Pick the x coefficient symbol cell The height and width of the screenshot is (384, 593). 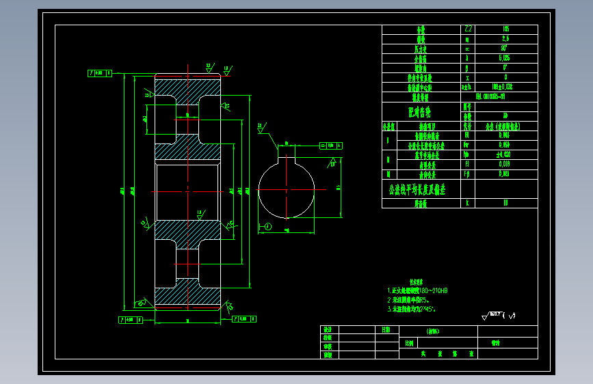[468, 78]
